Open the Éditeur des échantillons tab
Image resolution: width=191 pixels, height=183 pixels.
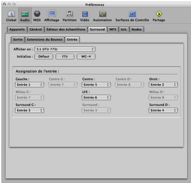point(66,29)
